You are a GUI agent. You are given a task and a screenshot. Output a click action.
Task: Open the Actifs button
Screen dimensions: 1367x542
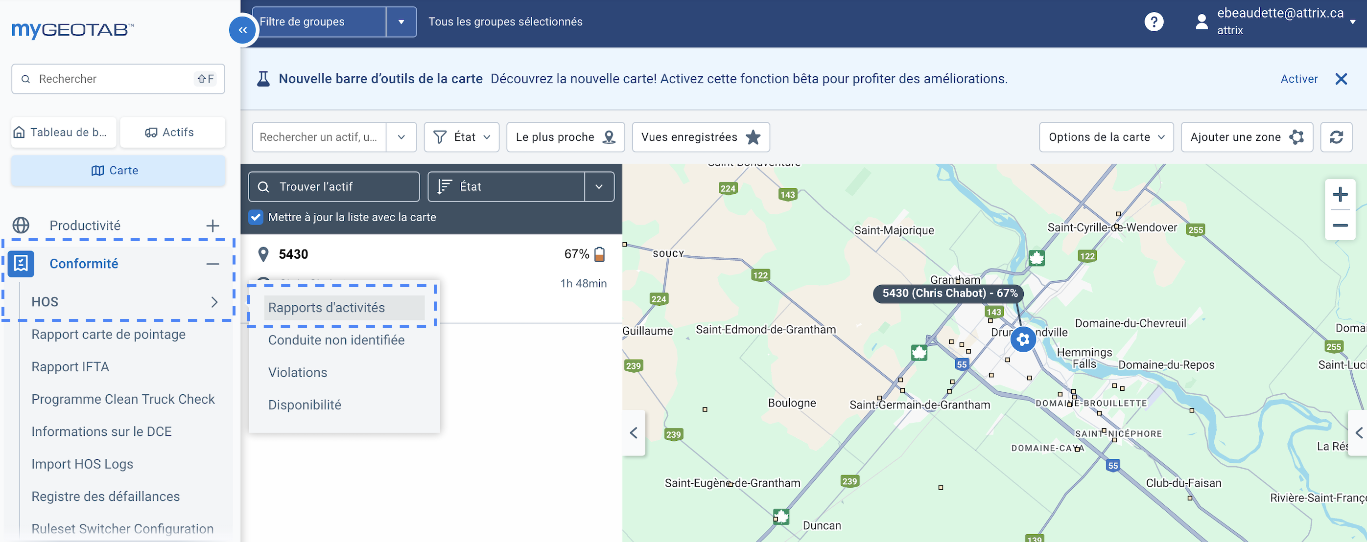(172, 132)
